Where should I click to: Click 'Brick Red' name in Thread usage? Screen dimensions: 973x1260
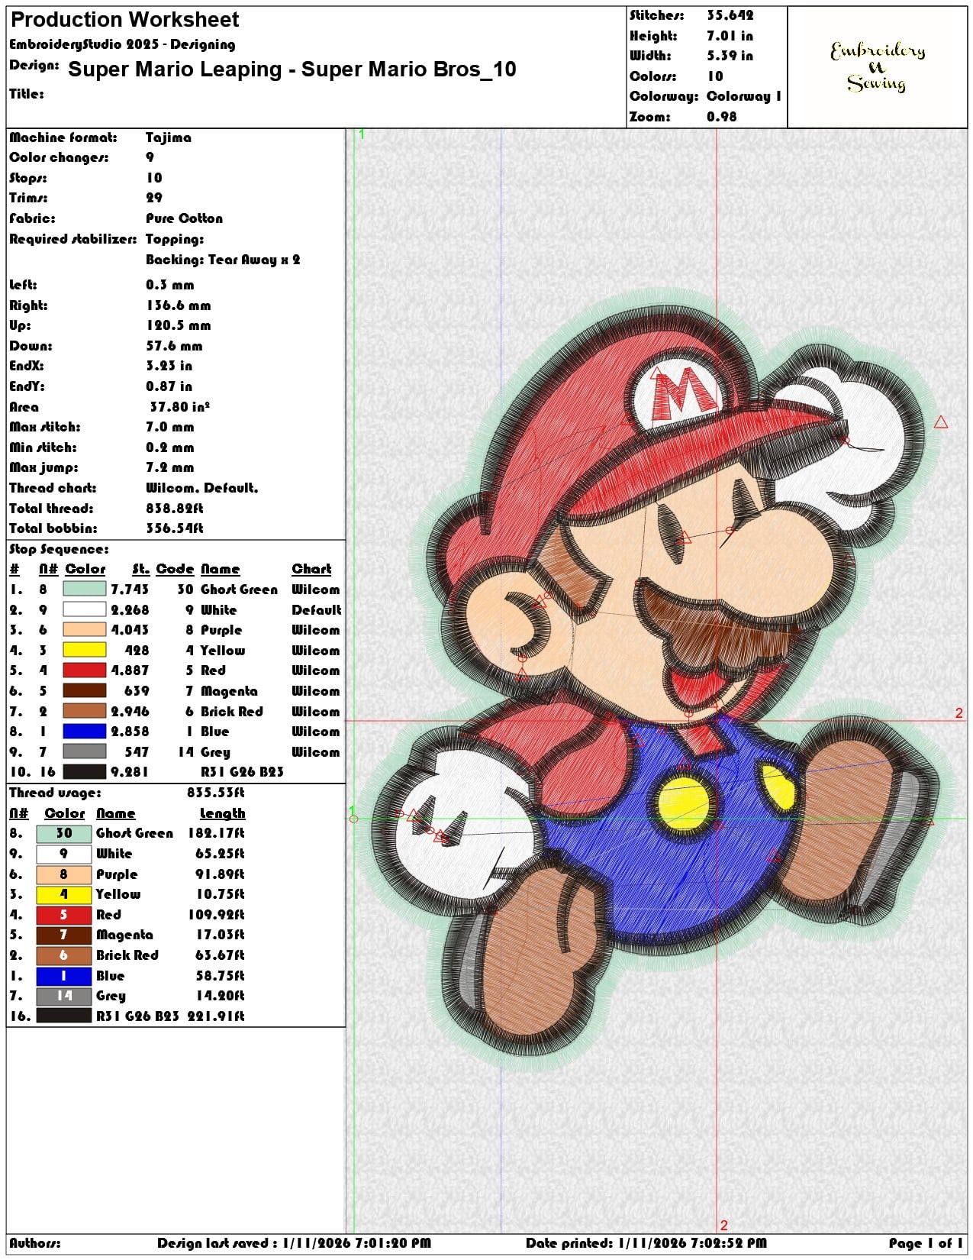pos(127,955)
